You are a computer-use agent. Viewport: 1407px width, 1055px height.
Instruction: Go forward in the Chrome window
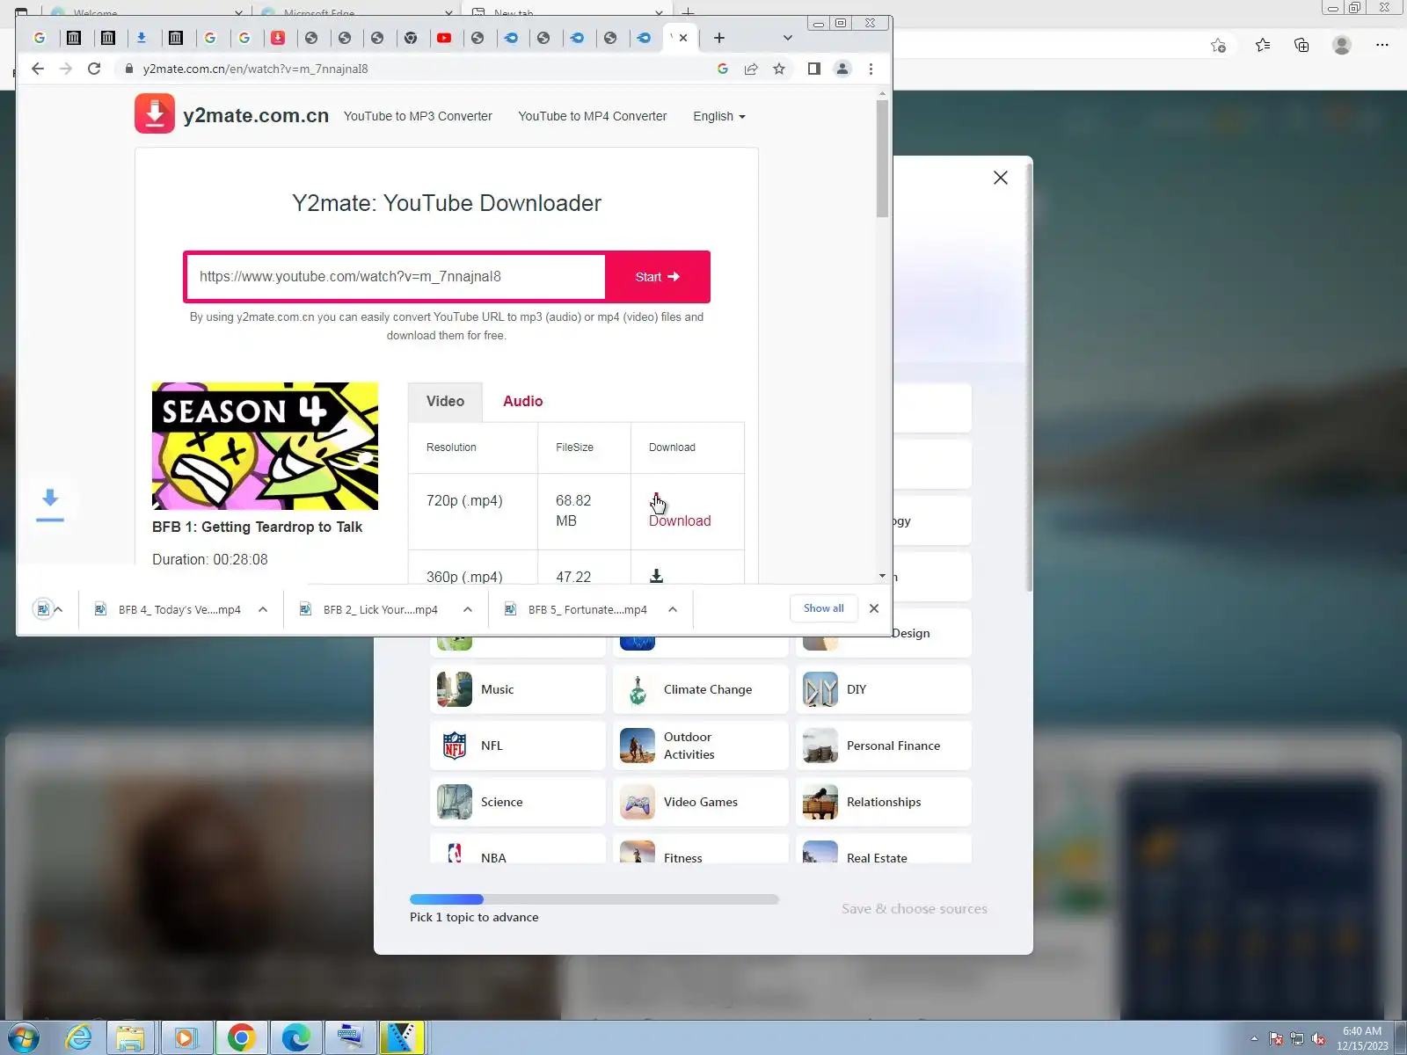(x=66, y=69)
